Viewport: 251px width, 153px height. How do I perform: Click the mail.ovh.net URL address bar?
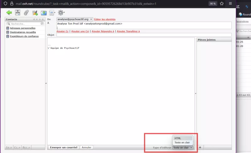point(86,4)
